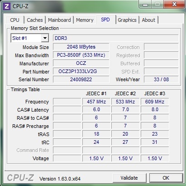Click CAS# Latency value 7.0
The height and width of the screenshot is (186, 186).
pos(125,110)
